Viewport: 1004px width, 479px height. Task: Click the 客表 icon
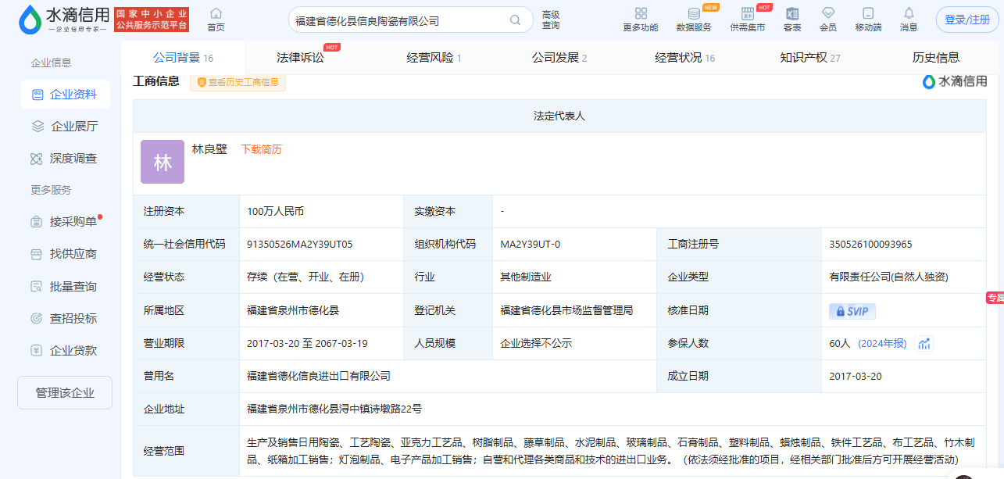792,14
